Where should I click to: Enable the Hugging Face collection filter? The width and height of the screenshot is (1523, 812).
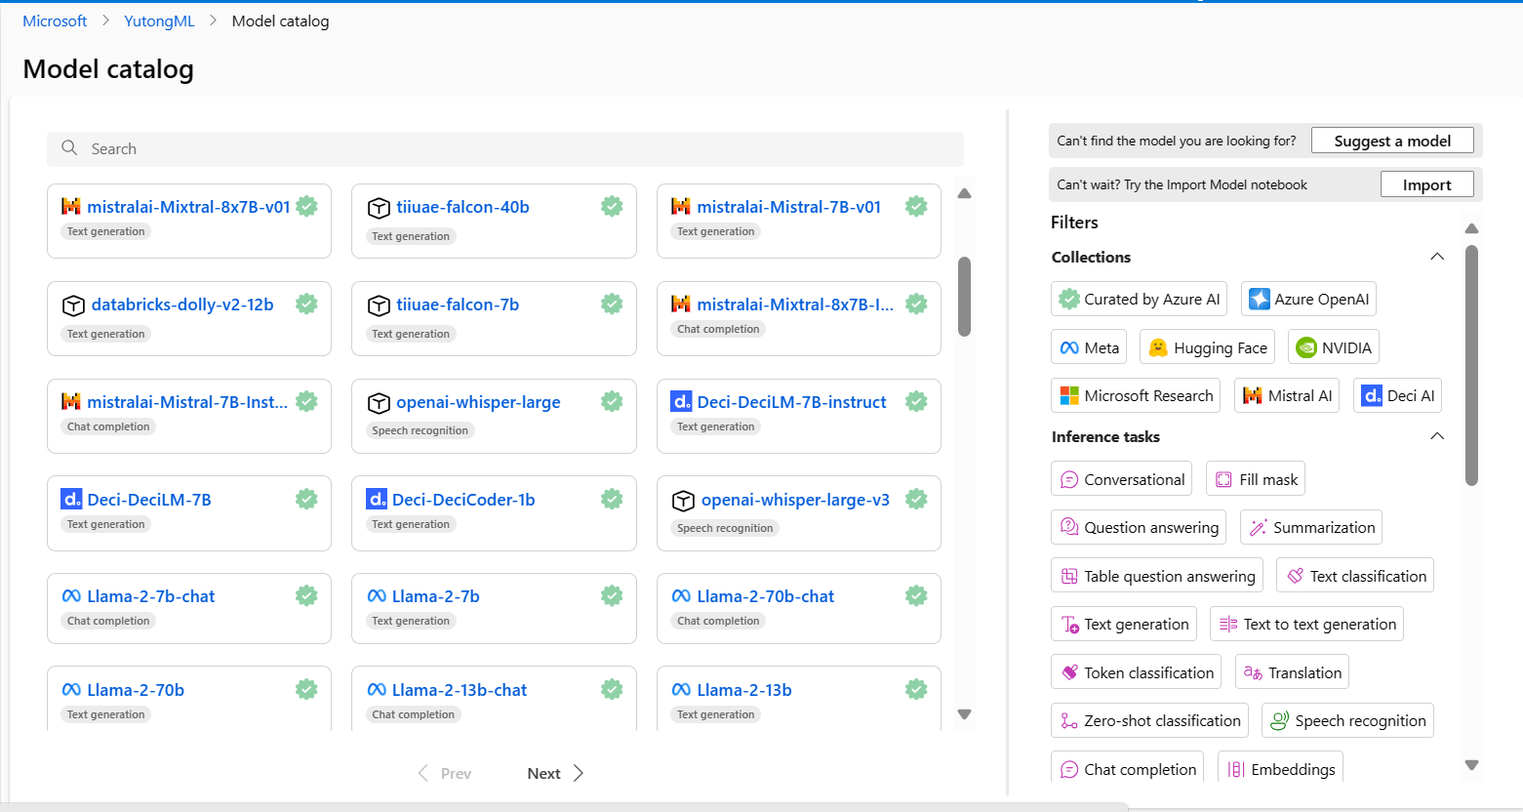[1207, 347]
